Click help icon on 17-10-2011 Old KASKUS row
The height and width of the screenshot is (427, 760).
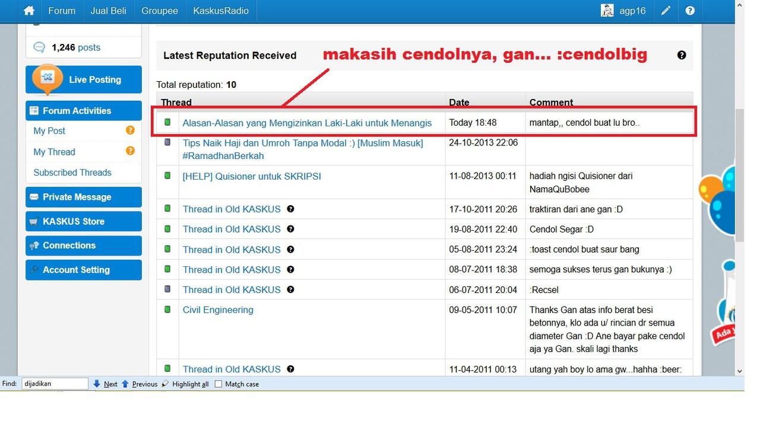(x=290, y=209)
